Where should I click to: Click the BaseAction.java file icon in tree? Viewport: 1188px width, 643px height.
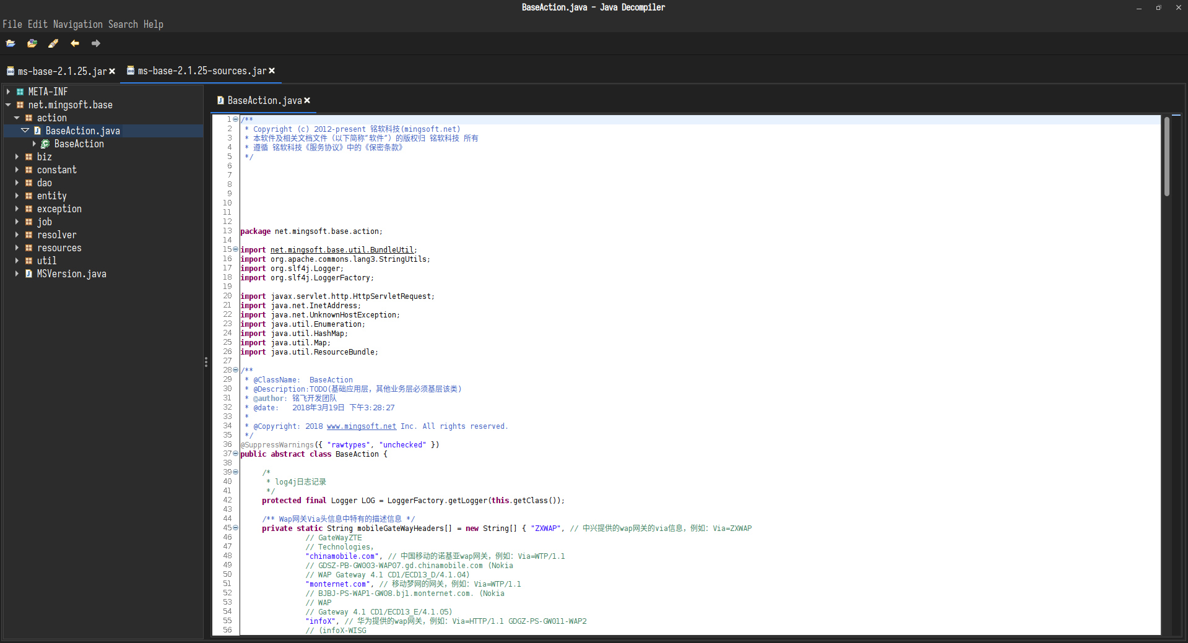click(x=37, y=131)
